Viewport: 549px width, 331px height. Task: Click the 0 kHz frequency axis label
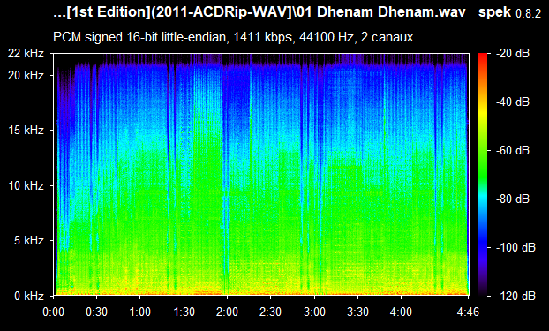[29, 296]
